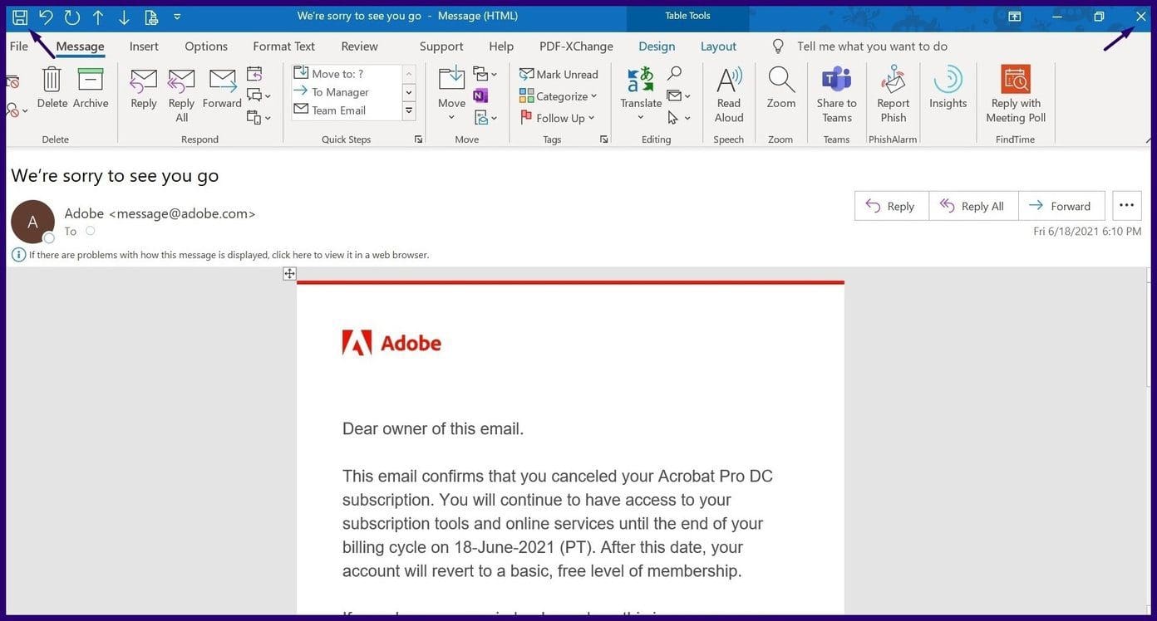Screen dimensions: 1157x621
Task: Open the Ribbon Display Options button
Action: click(x=1014, y=17)
